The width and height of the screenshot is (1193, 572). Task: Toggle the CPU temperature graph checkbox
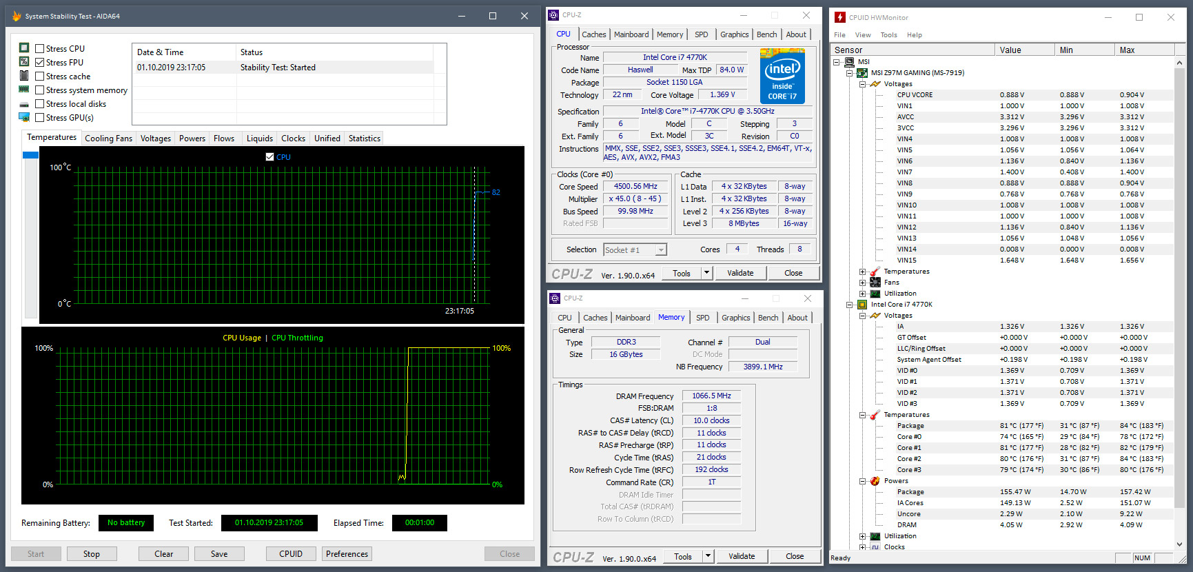[x=269, y=157]
